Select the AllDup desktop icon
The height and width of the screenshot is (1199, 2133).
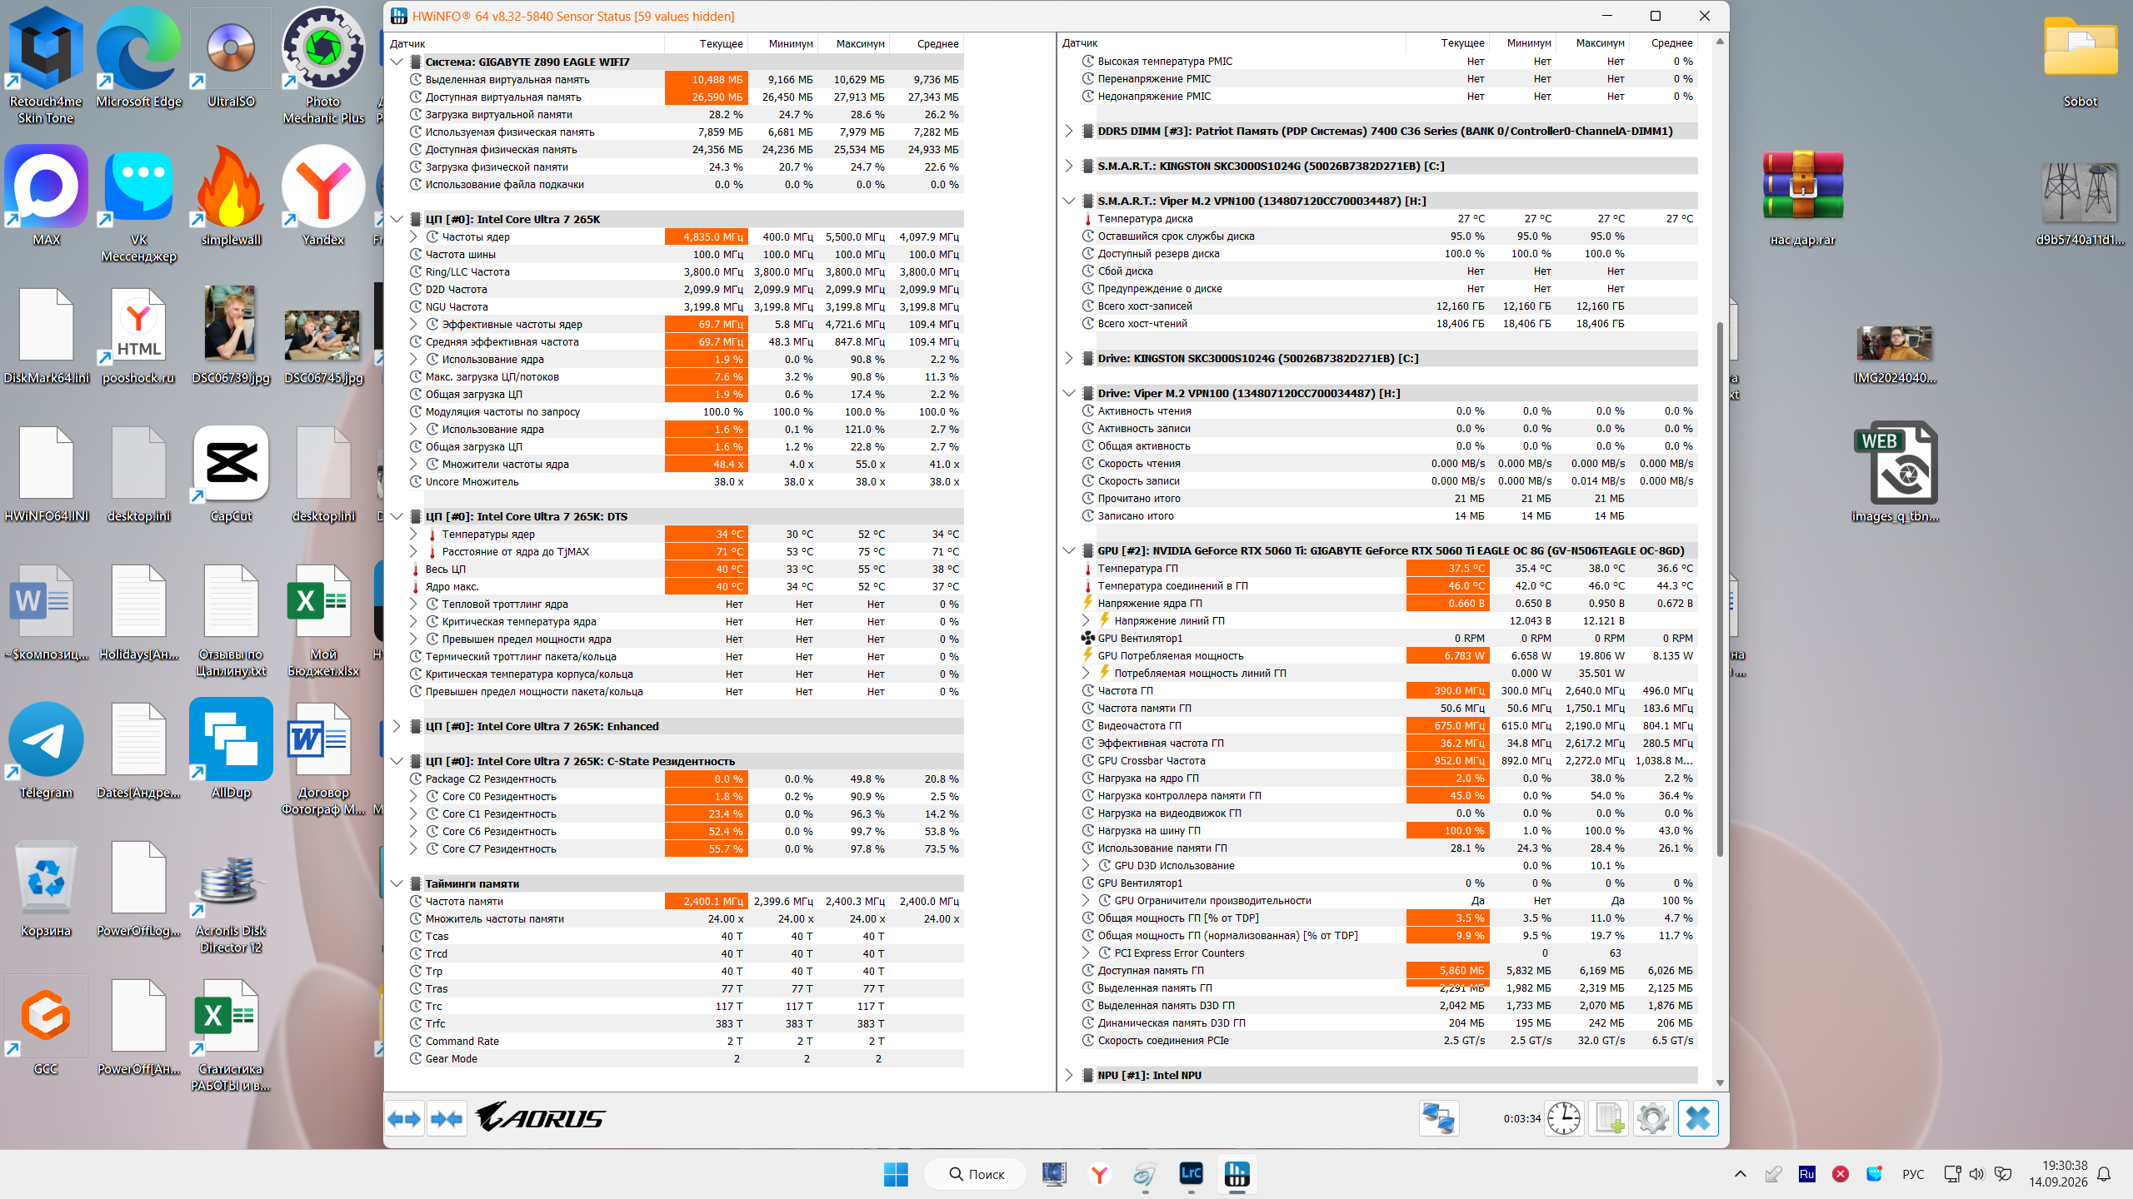(x=231, y=749)
